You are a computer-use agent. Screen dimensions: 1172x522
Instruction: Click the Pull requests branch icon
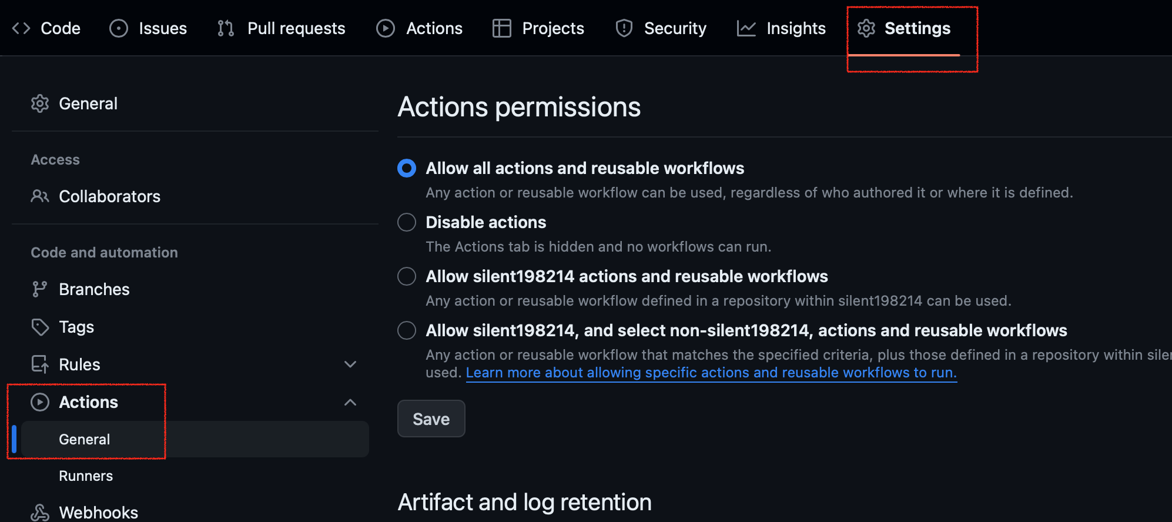[x=226, y=28]
